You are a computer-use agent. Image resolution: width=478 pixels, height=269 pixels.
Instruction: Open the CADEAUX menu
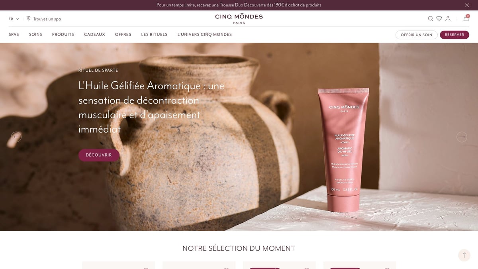click(94, 35)
